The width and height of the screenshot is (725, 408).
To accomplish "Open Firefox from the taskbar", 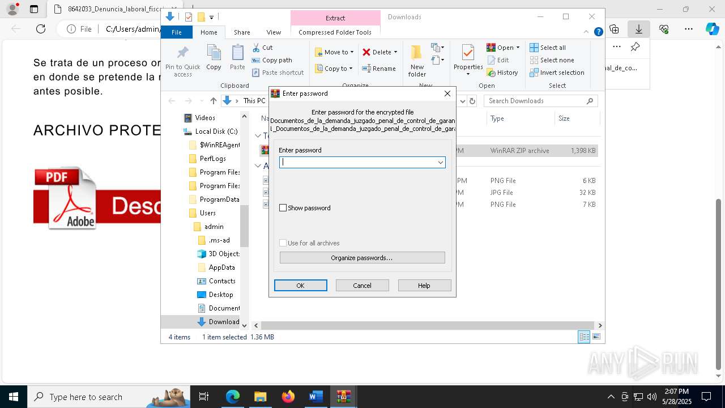I will tap(288, 397).
